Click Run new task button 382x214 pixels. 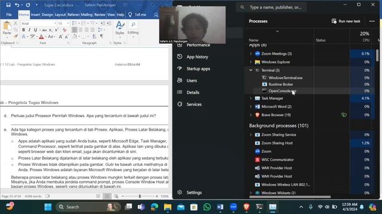tap(346, 21)
